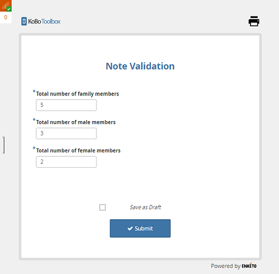Viewport: 279px width, 274px height.
Task: Click the Total number of male members label
Action: pos(76,122)
